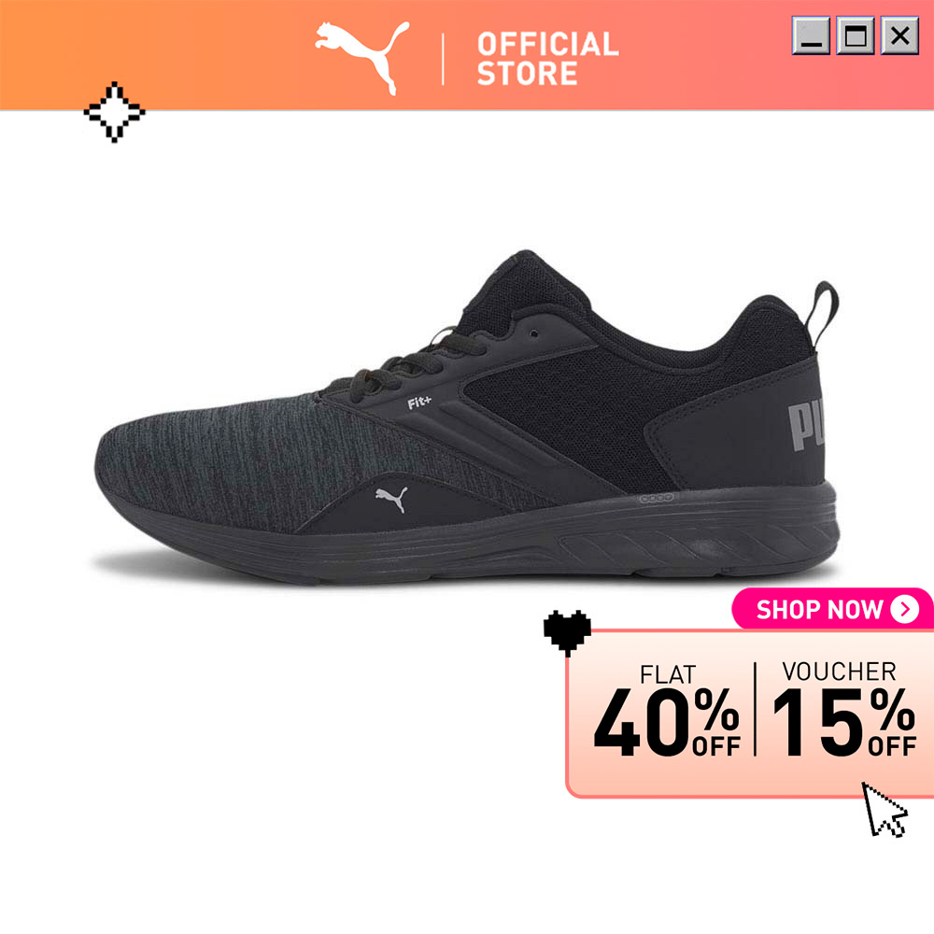Click the SHOP NOW pink button

tap(833, 609)
